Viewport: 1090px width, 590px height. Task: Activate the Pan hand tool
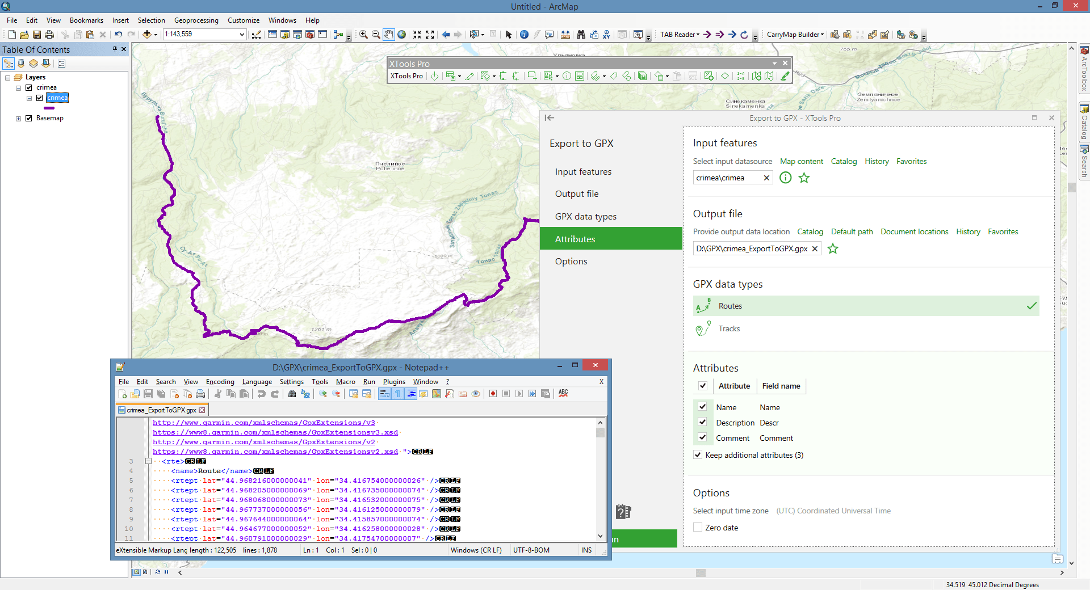389,35
